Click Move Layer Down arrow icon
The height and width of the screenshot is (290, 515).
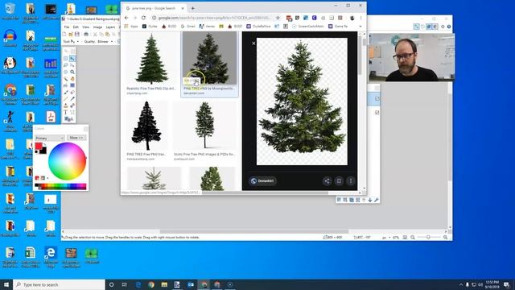click(x=370, y=200)
